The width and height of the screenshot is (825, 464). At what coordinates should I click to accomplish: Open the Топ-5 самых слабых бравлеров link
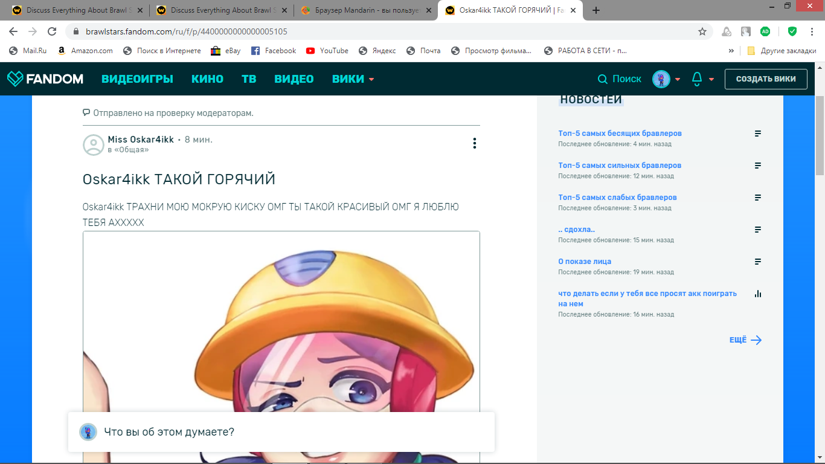pyautogui.click(x=617, y=198)
